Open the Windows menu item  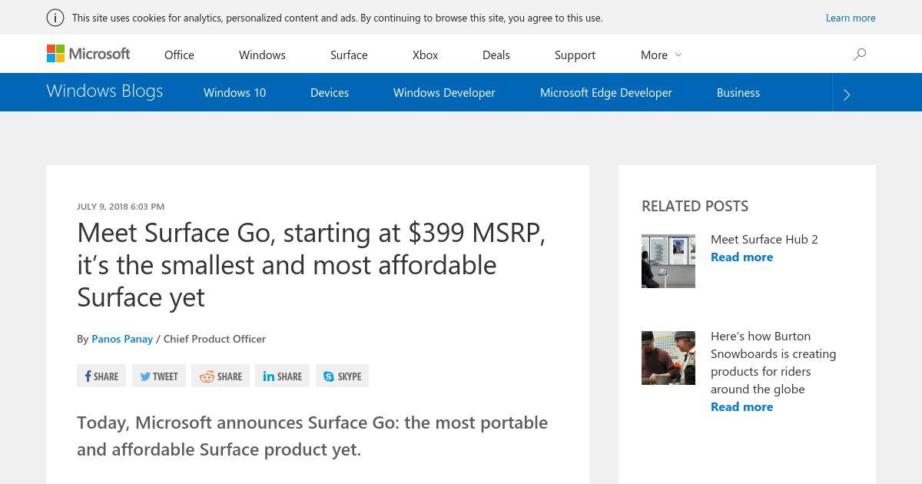point(262,55)
